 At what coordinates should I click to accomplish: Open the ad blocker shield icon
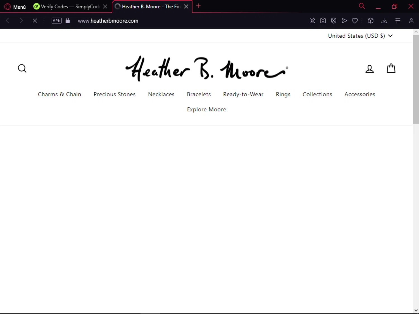pos(334,20)
